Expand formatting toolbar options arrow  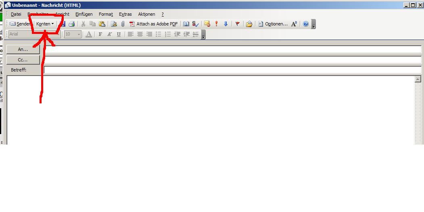(203, 34)
